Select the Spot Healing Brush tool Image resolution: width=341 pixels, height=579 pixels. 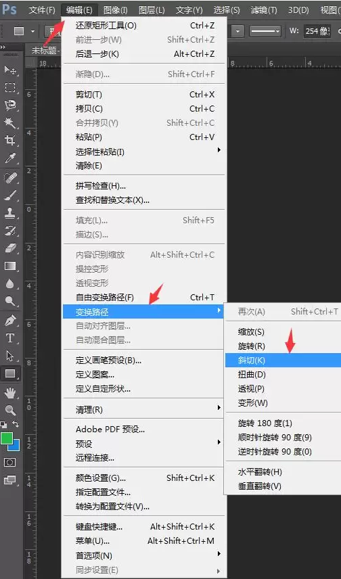point(10,178)
